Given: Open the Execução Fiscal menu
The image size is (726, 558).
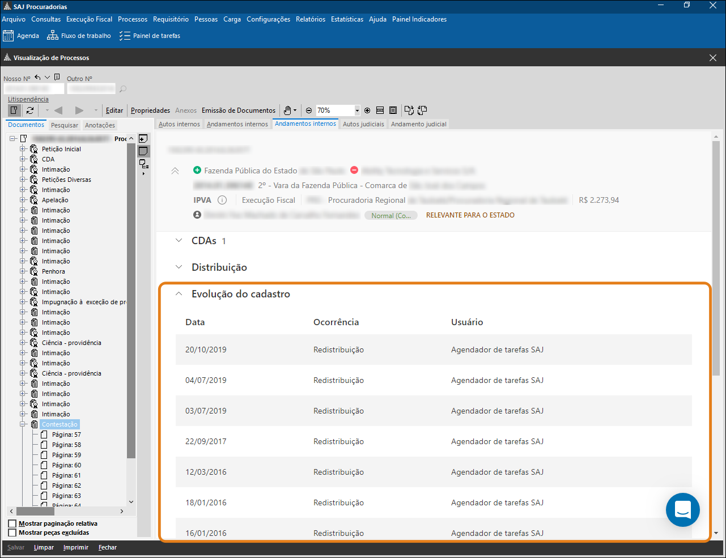Looking at the screenshot, I should click(89, 19).
